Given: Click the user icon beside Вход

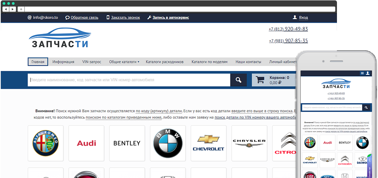Looking at the screenshot, I should 294,18.
